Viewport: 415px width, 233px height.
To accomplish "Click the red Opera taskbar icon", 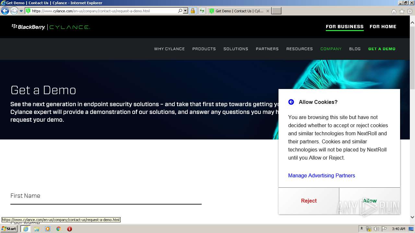I will point(69,229).
